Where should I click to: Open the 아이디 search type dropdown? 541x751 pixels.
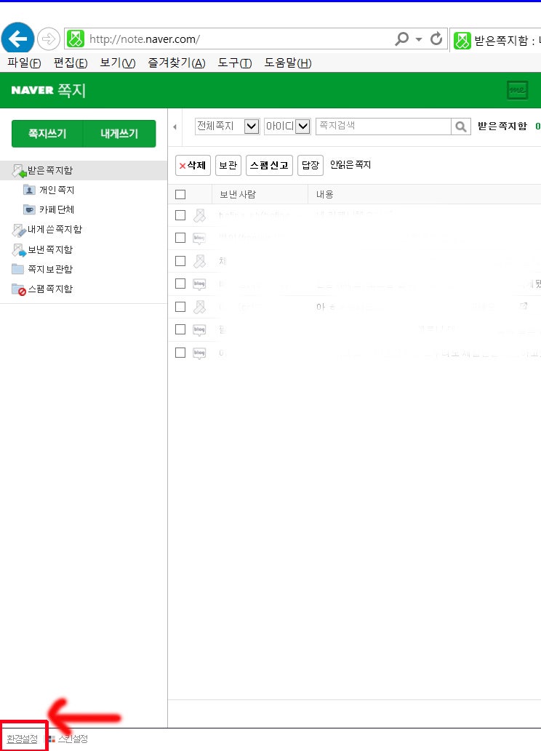tap(287, 126)
